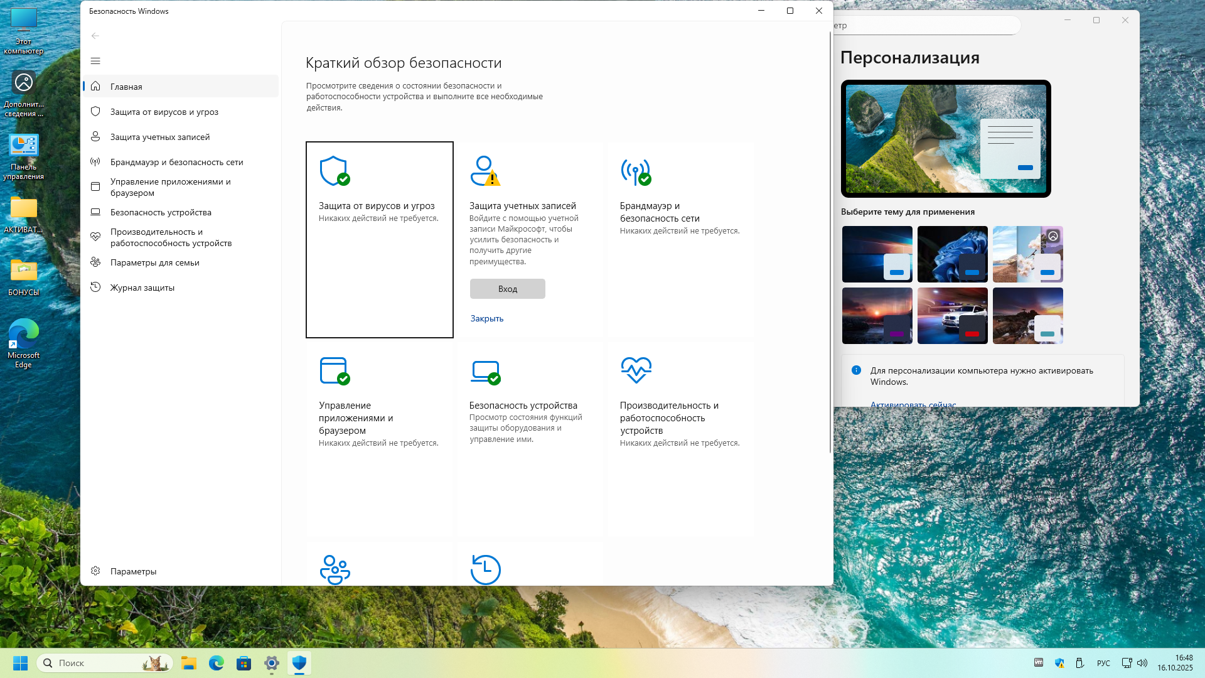Select Главная in sidebar
1205x678 pixels.
coord(126,87)
